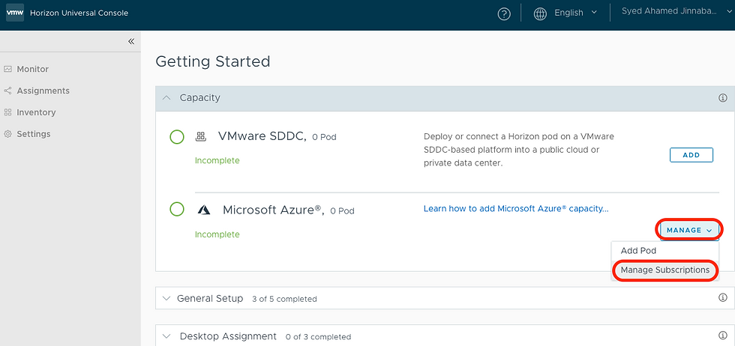The image size is (735, 346).
Task: Collapse the Capacity section
Action: (x=166, y=98)
